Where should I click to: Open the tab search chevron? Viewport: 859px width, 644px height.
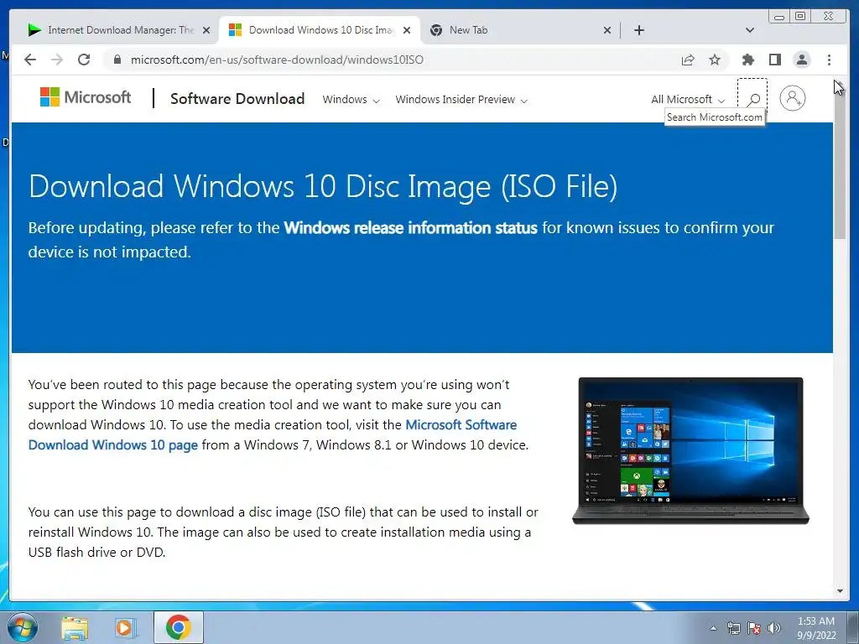[x=749, y=30]
